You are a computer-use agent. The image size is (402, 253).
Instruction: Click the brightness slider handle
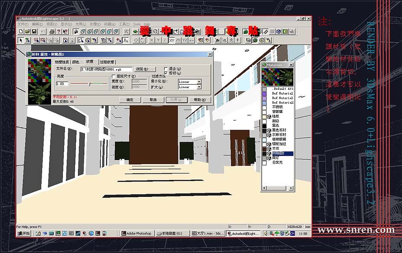[x=89, y=84]
